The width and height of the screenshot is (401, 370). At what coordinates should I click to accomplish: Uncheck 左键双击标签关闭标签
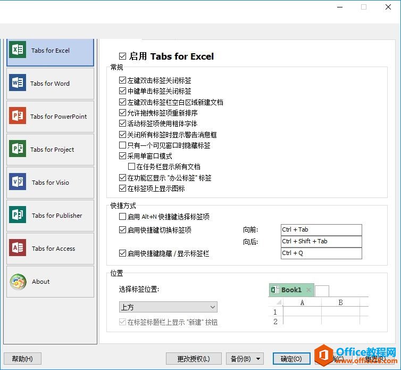click(122, 80)
